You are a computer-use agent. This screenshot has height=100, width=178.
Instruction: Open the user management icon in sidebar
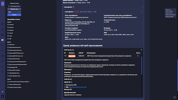coord(2,67)
